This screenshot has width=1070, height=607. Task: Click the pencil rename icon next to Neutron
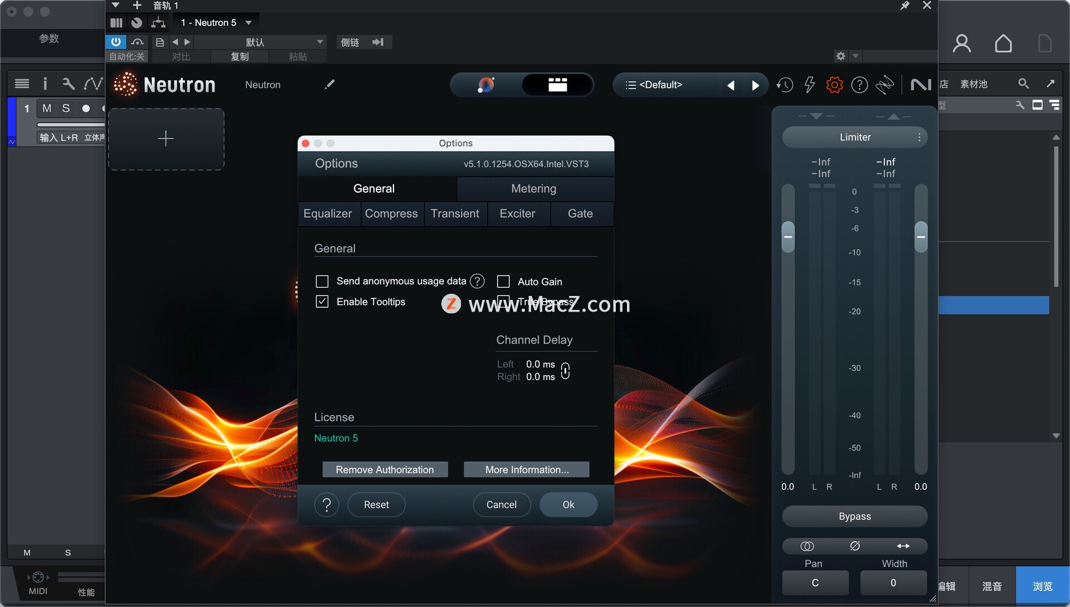click(x=330, y=84)
